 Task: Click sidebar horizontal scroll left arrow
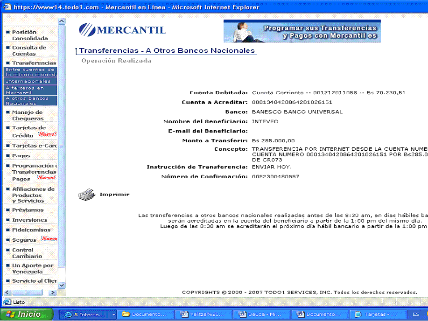tap(7, 293)
